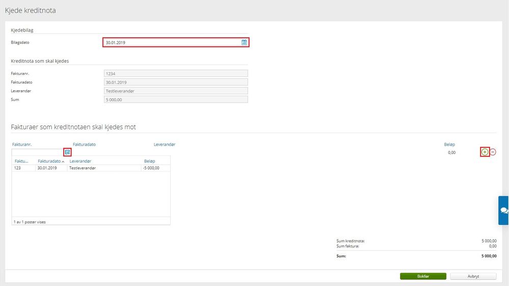This screenshot has height=286, width=509.
Task: Open the chat support widget
Action: point(503,211)
